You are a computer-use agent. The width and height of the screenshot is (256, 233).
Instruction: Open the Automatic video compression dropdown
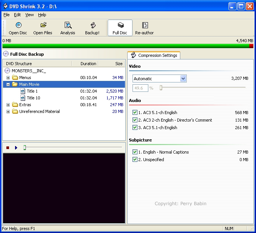(x=183, y=79)
